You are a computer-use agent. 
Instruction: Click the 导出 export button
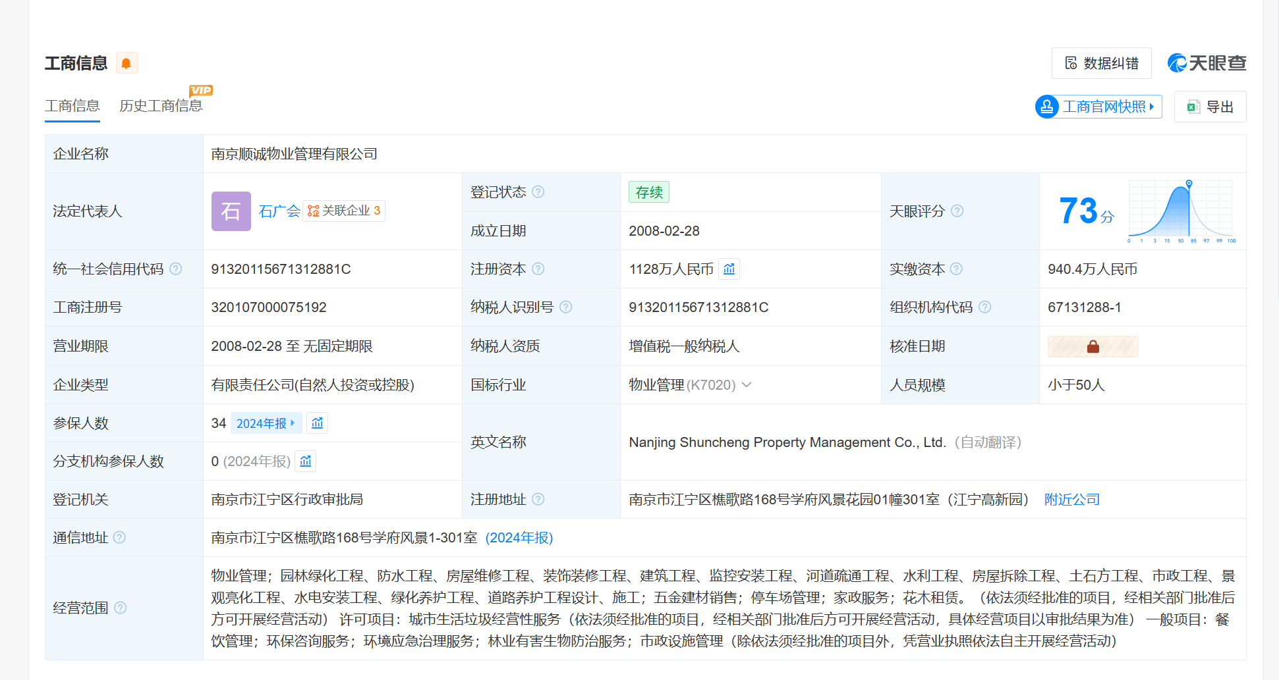pyautogui.click(x=1210, y=107)
